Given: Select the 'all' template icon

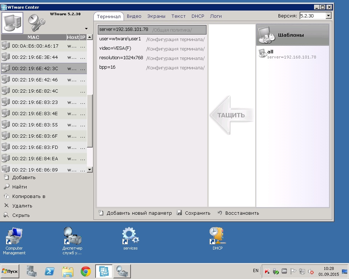Looking at the screenshot, I should pos(262,54).
